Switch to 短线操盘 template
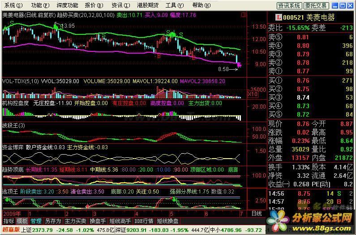The width and height of the screenshot is (356, 235). tap(167, 221)
